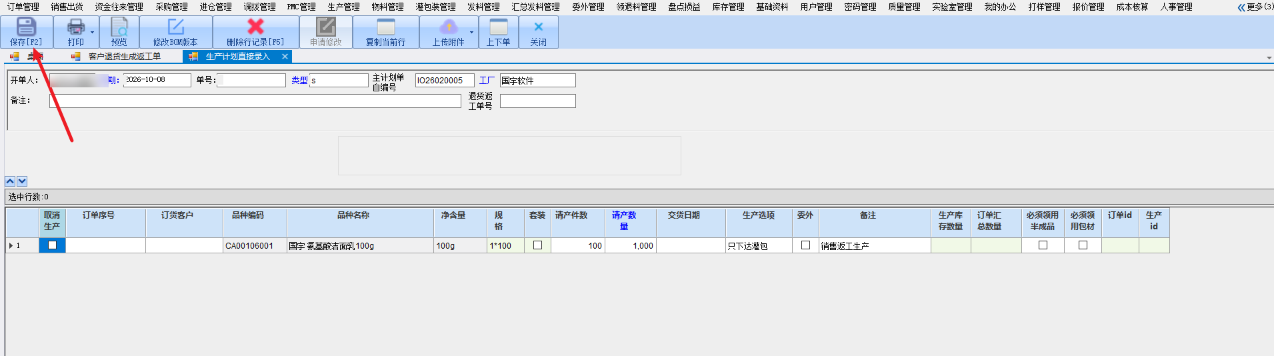This screenshot has width=1274, height=356.
Task: Click the 打印 printer icon
Action: tap(76, 27)
